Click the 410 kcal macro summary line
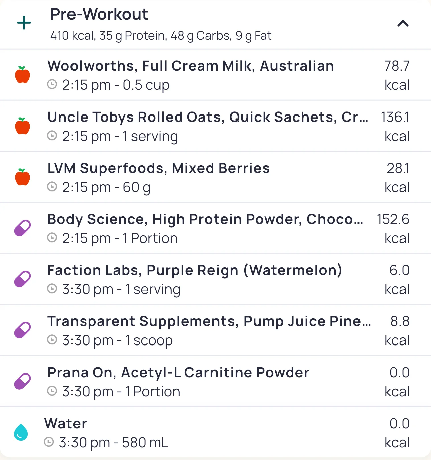The height and width of the screenshot is (460, 431). coord(161,36)
